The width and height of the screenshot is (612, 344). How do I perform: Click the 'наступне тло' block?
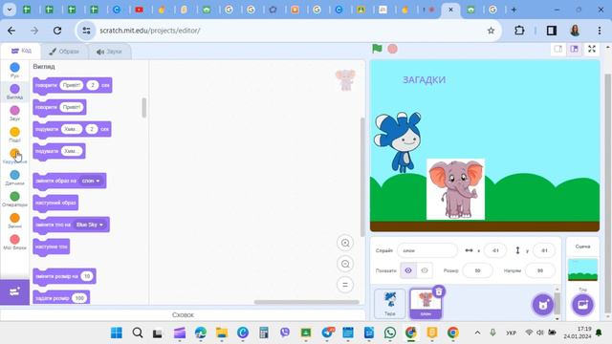[x=52, y=247]
